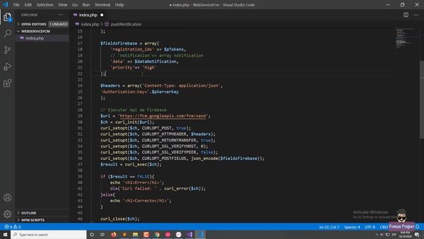Open Sublime Text from the taskbar
424x239 pixels.
[125, 234]
